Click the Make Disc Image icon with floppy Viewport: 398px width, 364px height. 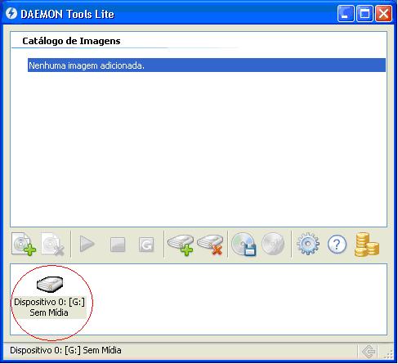[x=244, y=244]
